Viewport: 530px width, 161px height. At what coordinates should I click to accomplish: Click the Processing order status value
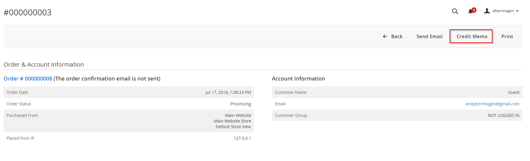(240, 104)
